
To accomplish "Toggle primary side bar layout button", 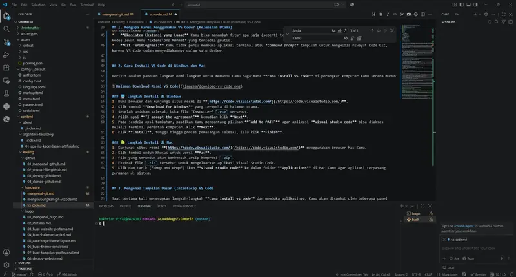I will (461, 5).
